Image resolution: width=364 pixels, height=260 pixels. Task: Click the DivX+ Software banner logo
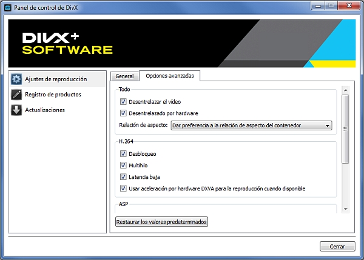tap(67, 44)
